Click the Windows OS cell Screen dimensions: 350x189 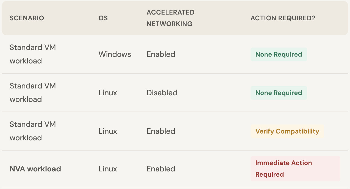click(115, 54)
